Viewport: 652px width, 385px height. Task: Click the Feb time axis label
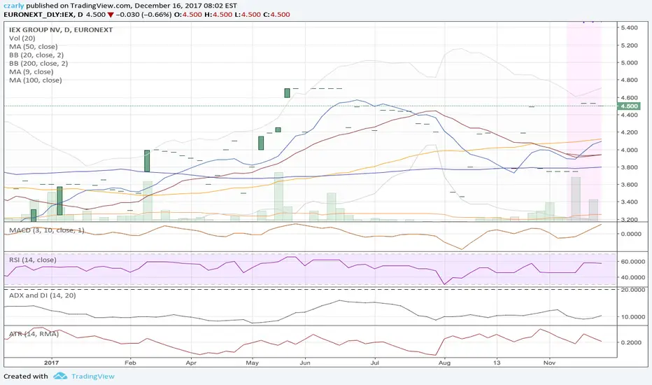[x=130, y=363]
